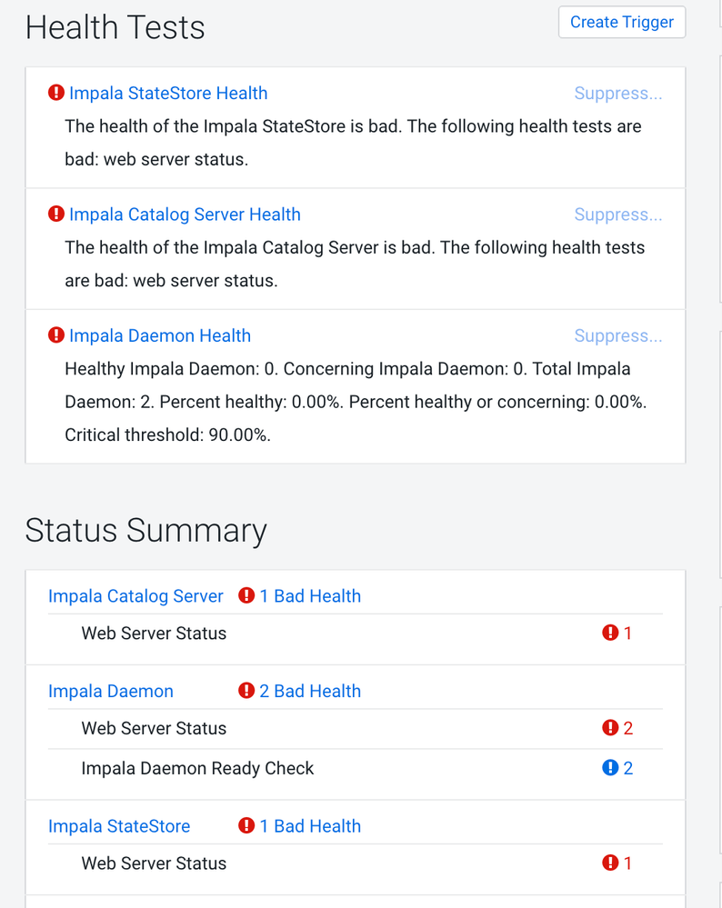Click red error count for StateStore Web Server Status

coord(617,863)
